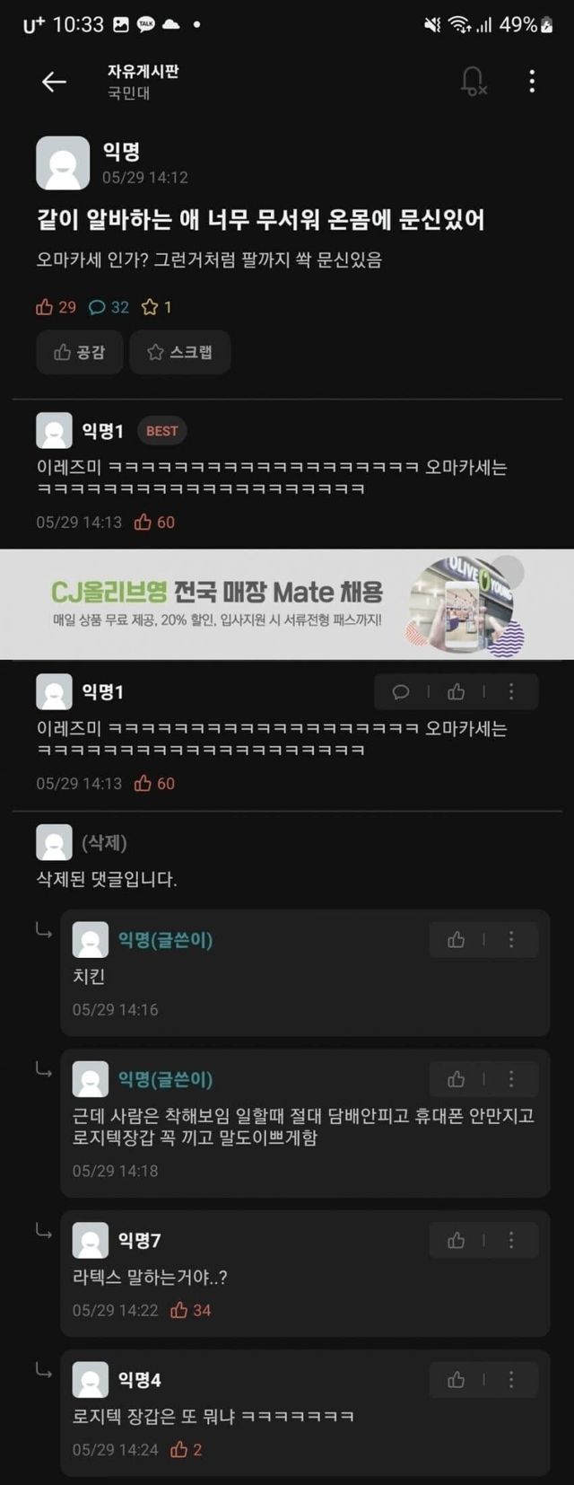Like 익명7's 라텍스 reply
The width and height of the screenshot is (574, 1485).
click(456, 1240)
